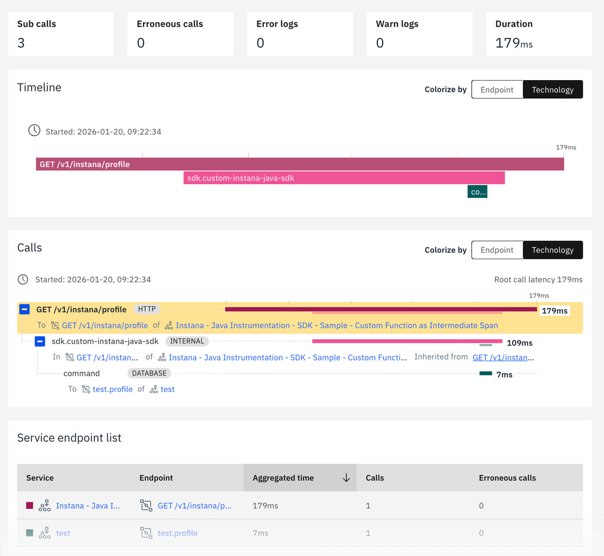This screenshot has width=604, height=556.
Task: Click endpoint icon in sdk.custom-instana-java-sdk In row
Action: 70,358
